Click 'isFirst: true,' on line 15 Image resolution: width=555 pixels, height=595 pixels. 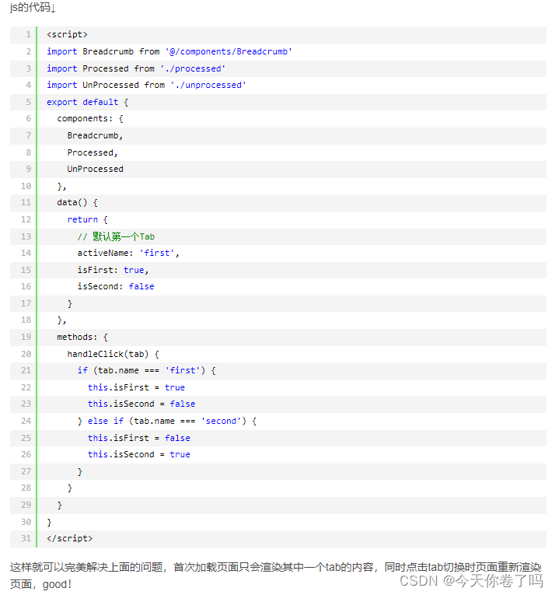pos(113,270)
